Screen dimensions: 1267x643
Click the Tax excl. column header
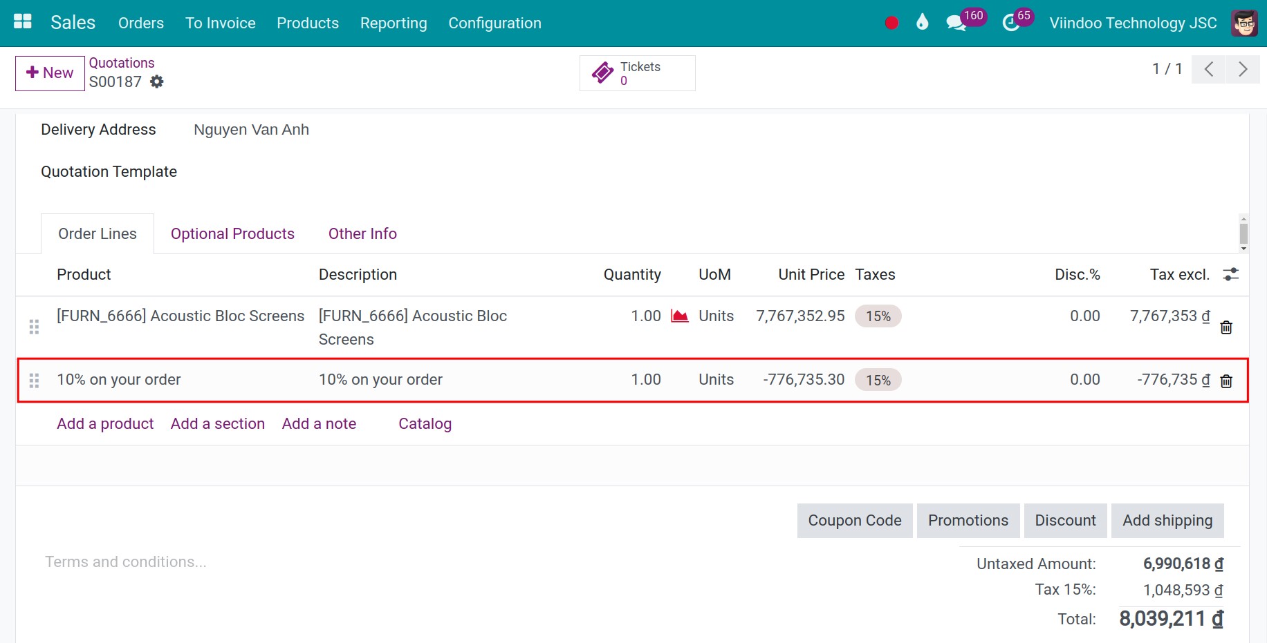tap(1180, 274)
